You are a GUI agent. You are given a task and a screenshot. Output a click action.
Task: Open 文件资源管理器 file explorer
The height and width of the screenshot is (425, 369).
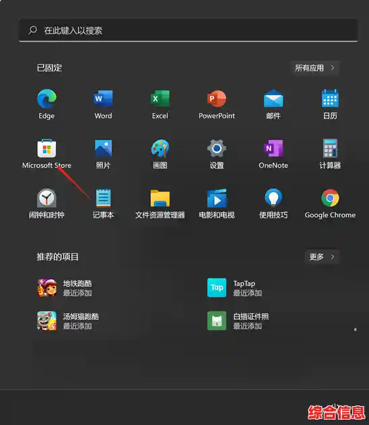click(x=160, y=203)
